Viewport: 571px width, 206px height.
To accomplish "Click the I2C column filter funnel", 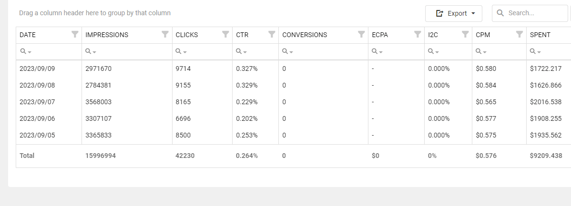I will [465, 34].
